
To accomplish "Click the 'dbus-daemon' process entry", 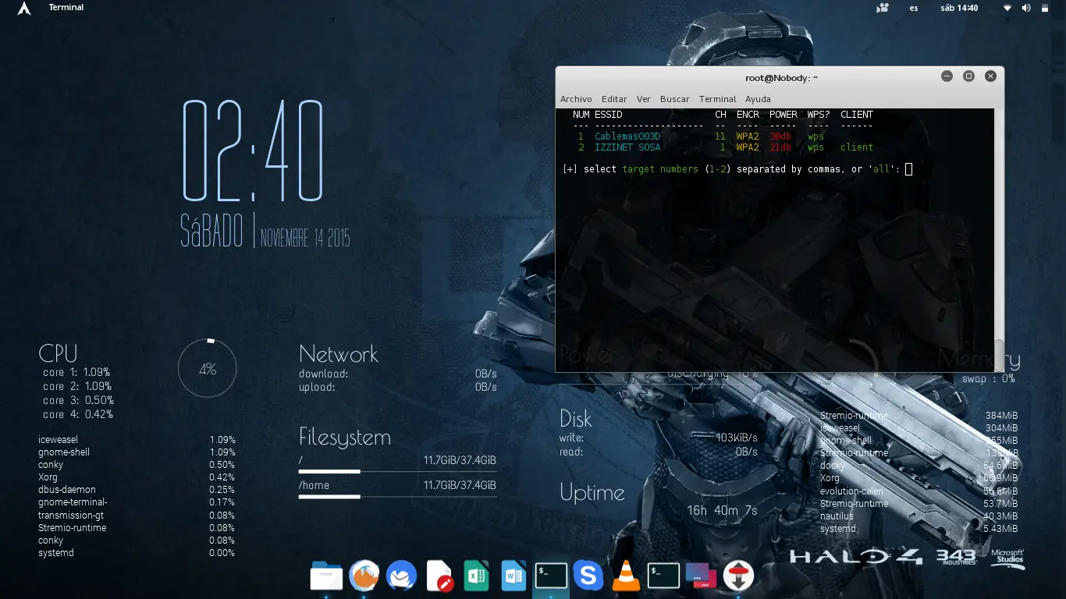I will click(67, 490).
